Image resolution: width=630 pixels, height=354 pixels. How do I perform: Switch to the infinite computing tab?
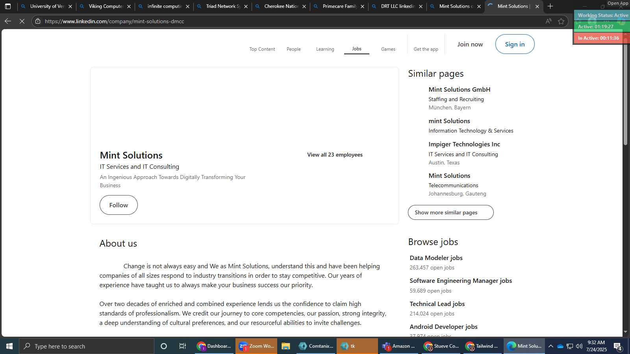click(x=164, y=6)
